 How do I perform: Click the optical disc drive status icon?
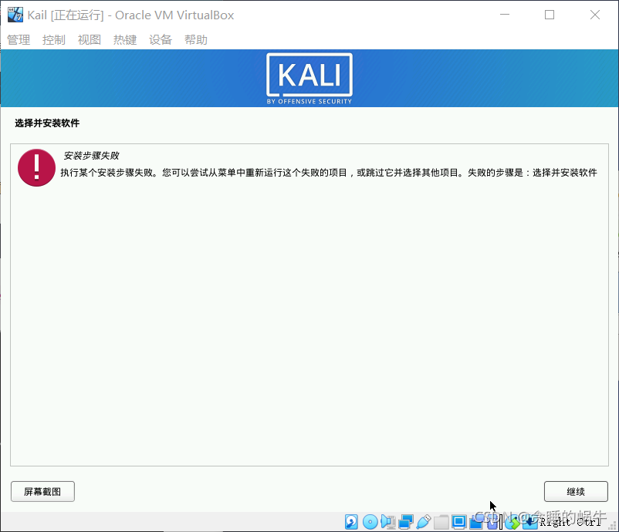[370, 522]
